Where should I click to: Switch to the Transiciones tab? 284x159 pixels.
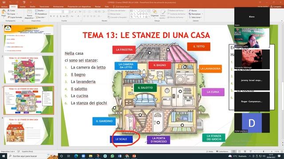tap(44, 7)
